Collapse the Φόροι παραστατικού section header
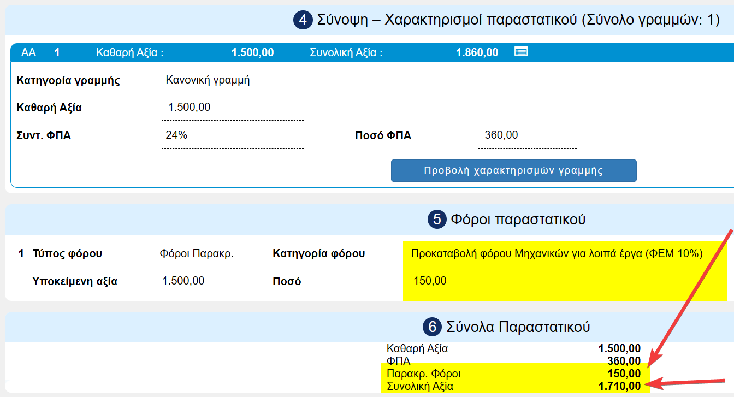Screen dimensions: 734x397 pyautogui.click(x=518, y=220)
